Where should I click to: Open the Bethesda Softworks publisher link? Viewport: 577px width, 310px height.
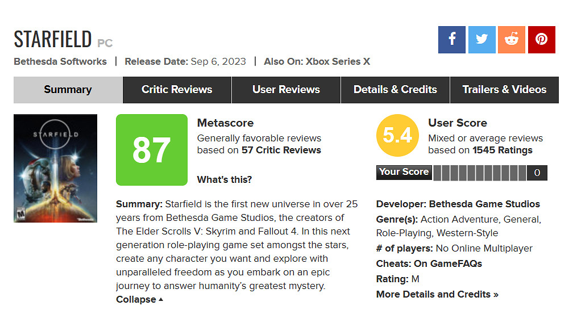click(60, 61)
